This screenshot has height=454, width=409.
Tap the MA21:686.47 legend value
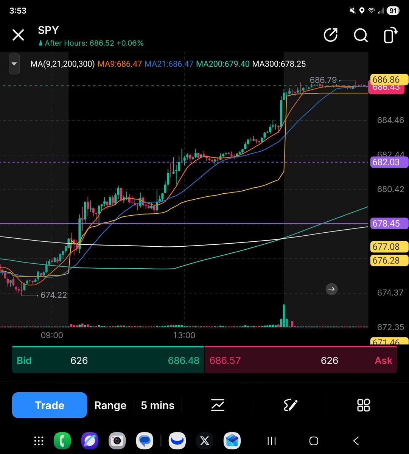pyautogui.click(x=169, y=64)
